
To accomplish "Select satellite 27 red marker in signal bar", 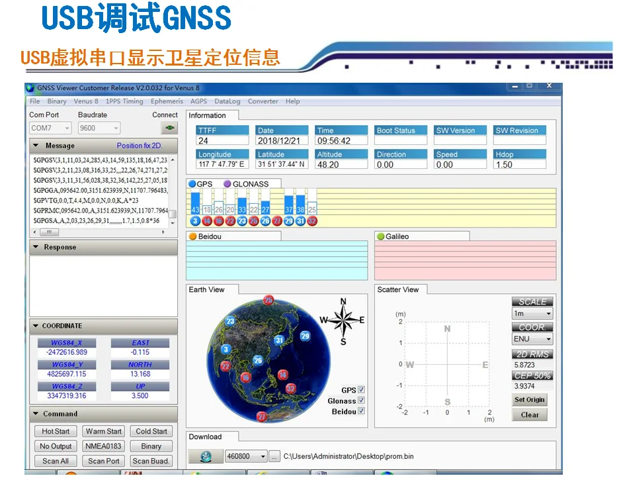I will coord(277,221).
